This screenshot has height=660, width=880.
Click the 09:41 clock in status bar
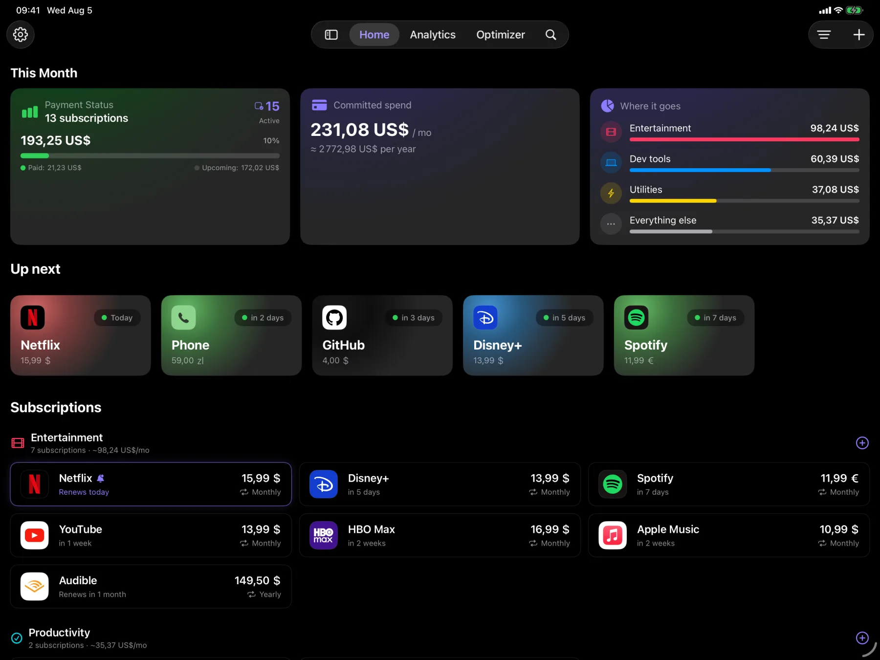coord(28,10)
